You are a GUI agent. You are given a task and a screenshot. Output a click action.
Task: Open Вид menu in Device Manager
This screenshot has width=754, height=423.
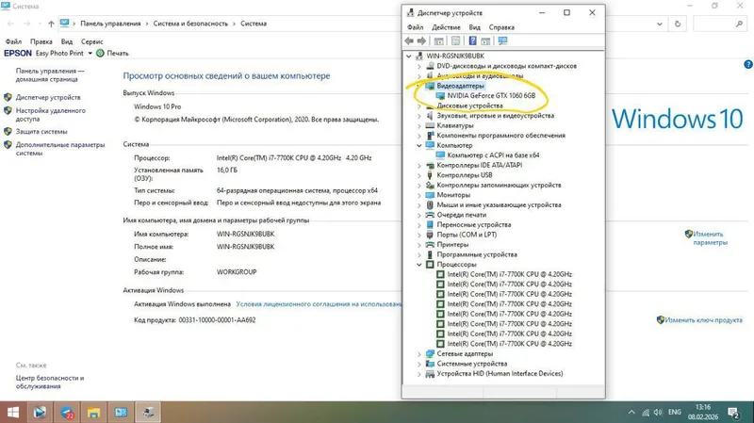475,27
